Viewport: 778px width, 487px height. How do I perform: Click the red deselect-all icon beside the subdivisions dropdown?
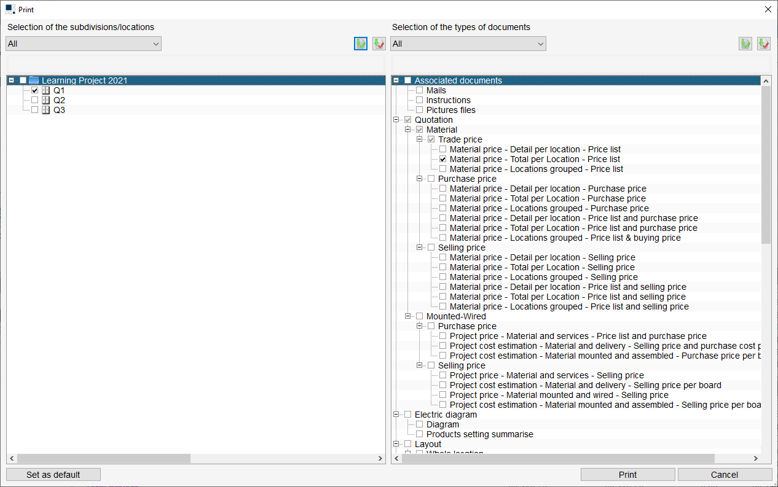(379, 43)
